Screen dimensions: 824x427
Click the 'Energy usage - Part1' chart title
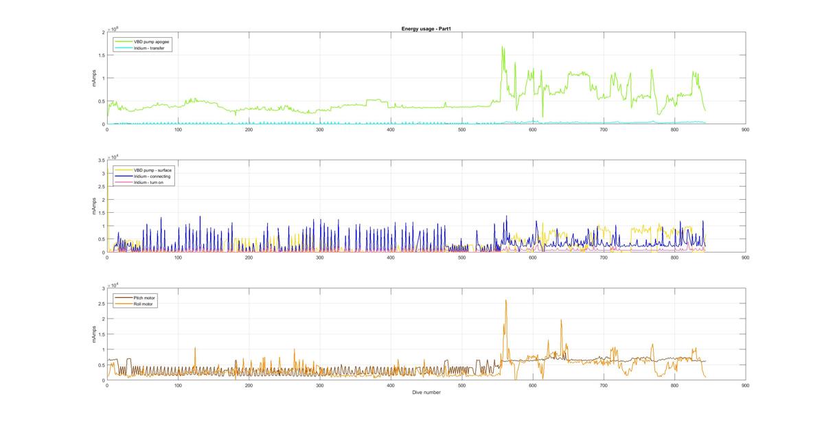point(425,29)
